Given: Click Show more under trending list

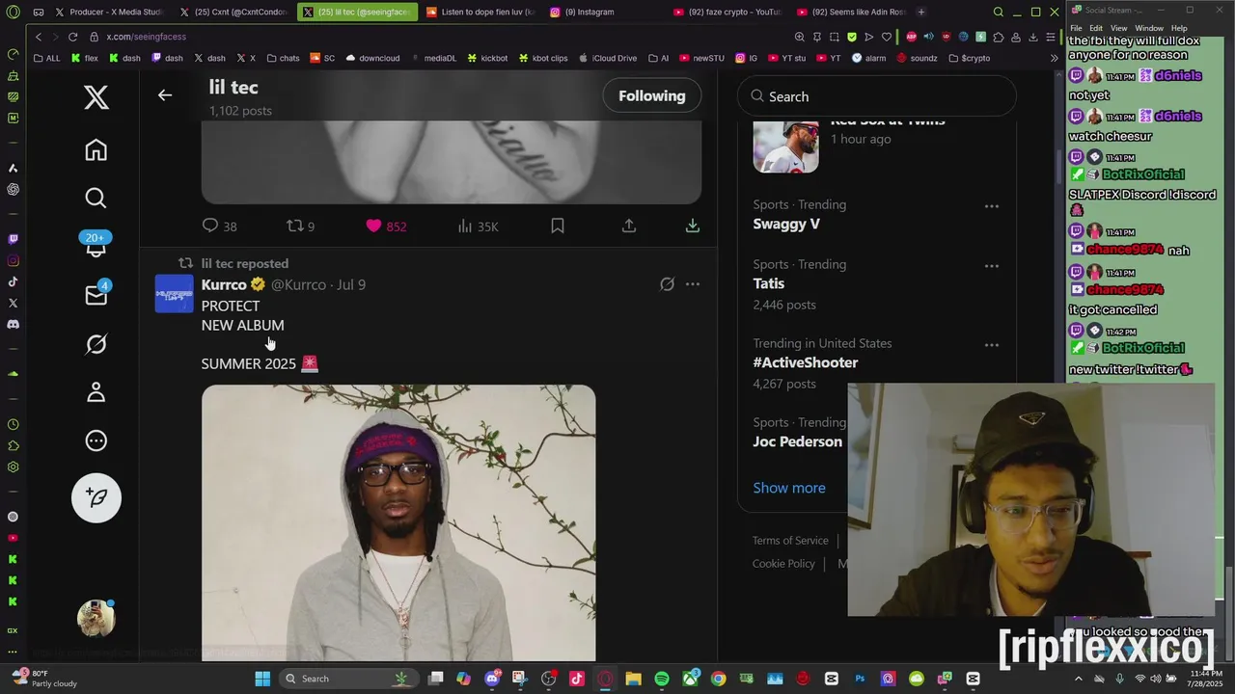Looking at the screenshot, I should coord(789,488).
